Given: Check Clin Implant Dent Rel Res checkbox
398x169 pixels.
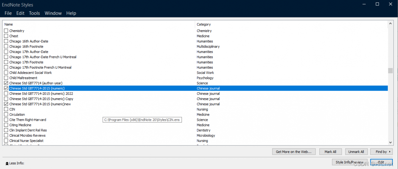Looking at the screenshot, I should pos(6,130).
